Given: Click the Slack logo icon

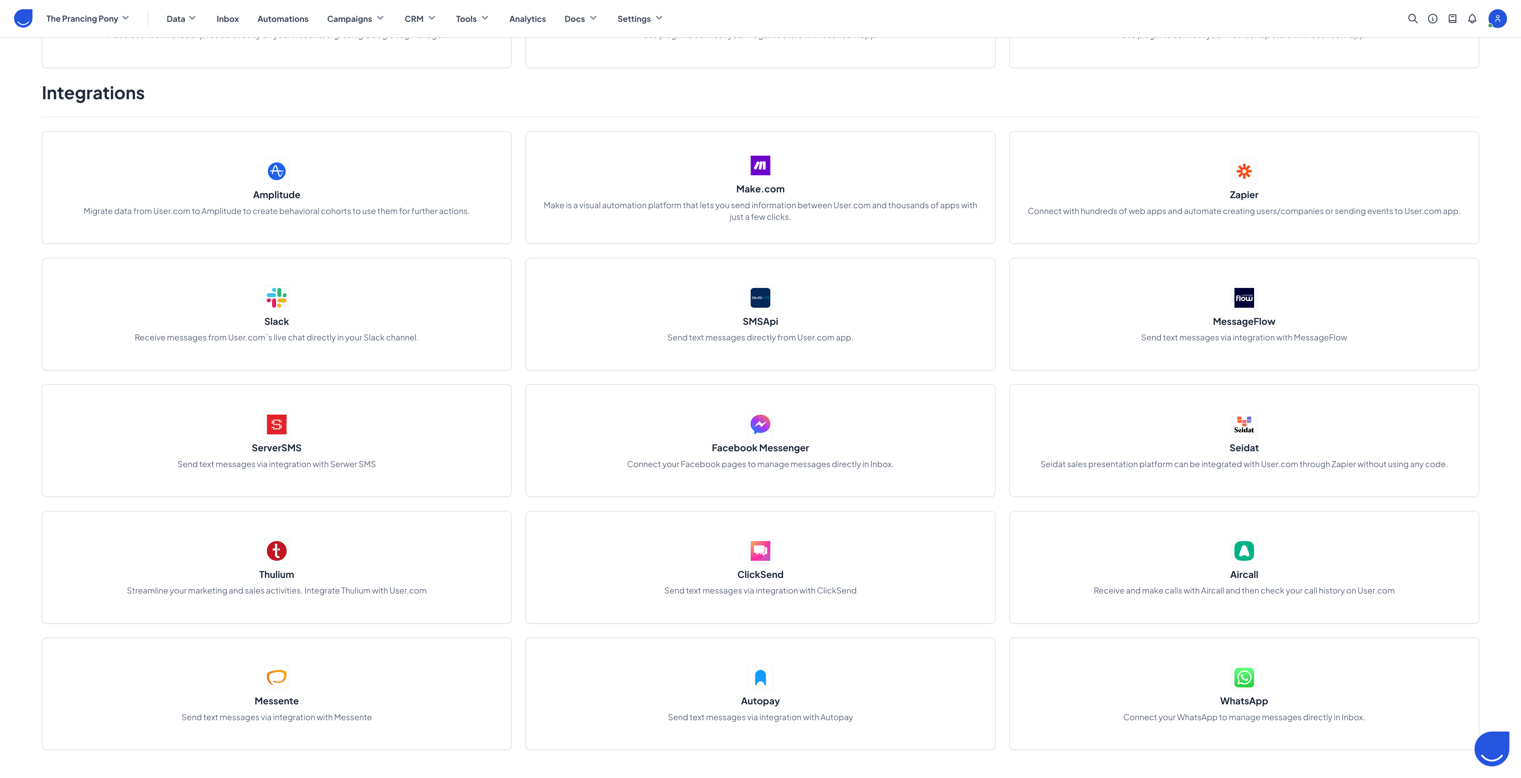Looking at the screenshot, I should coord(276,297).
